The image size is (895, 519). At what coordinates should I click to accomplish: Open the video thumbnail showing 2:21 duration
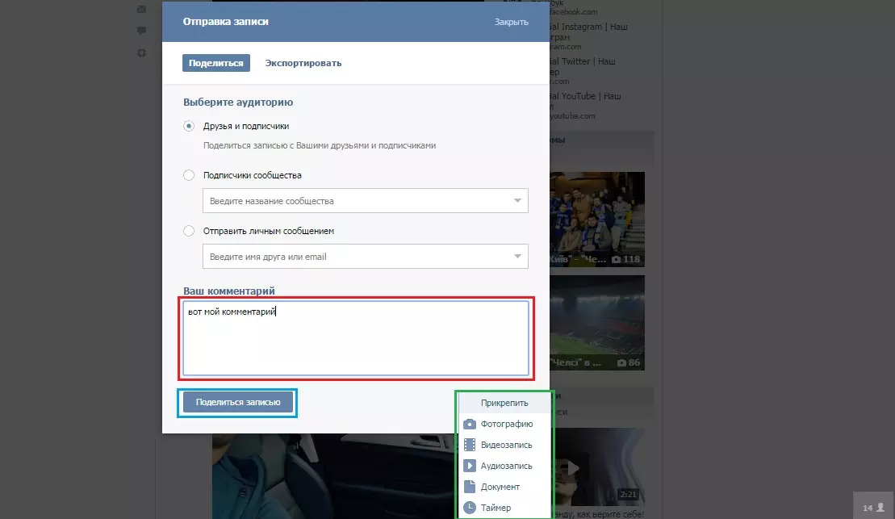click(601, 468)
